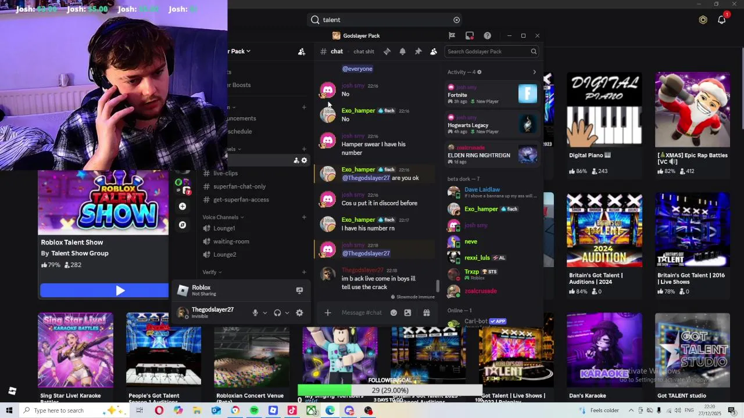This screenshot has height=418, width=744.
Task: Open Threads icon in chat header
Action: coord(387,51)
